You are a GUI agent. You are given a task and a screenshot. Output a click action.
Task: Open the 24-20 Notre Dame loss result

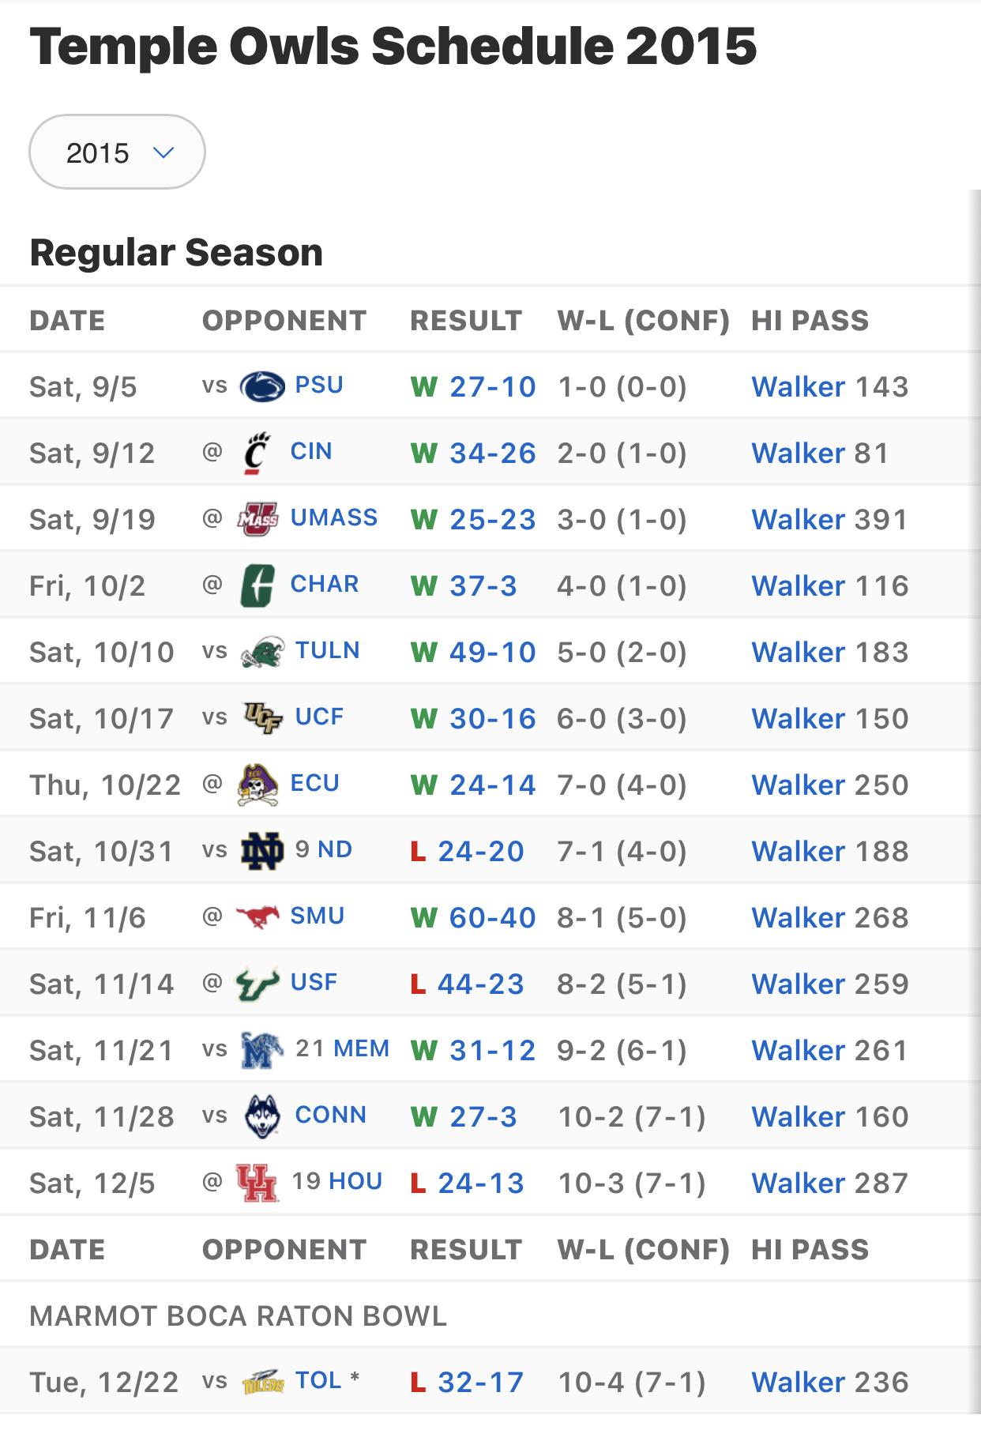coord(481,851)
